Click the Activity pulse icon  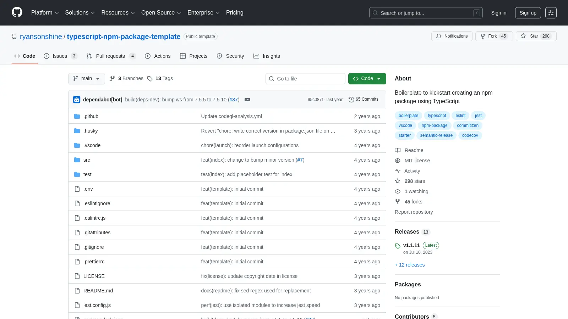pyautogui.click(x=398, y=171)
